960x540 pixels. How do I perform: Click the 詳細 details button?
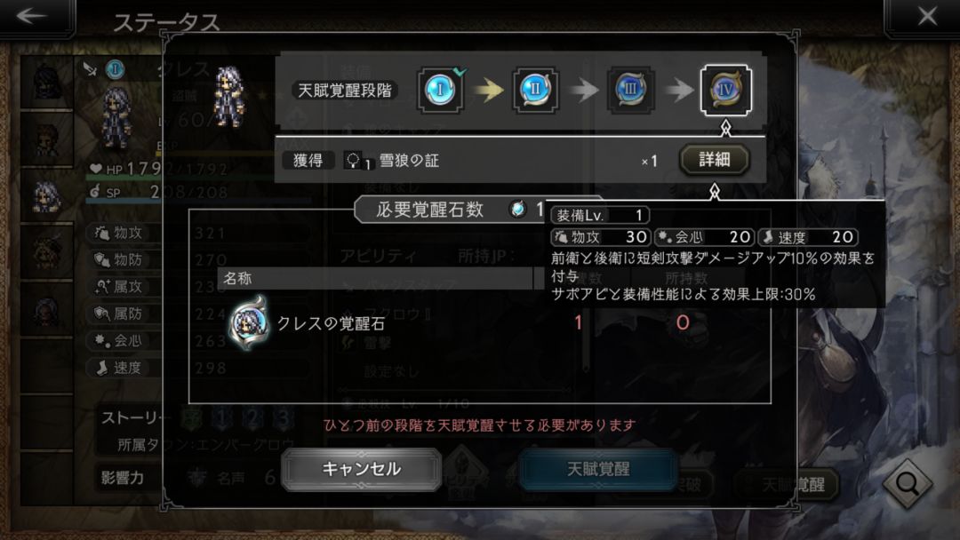714,160
